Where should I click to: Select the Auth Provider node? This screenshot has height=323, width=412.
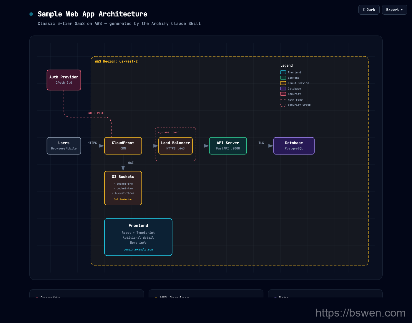point(64,80)
